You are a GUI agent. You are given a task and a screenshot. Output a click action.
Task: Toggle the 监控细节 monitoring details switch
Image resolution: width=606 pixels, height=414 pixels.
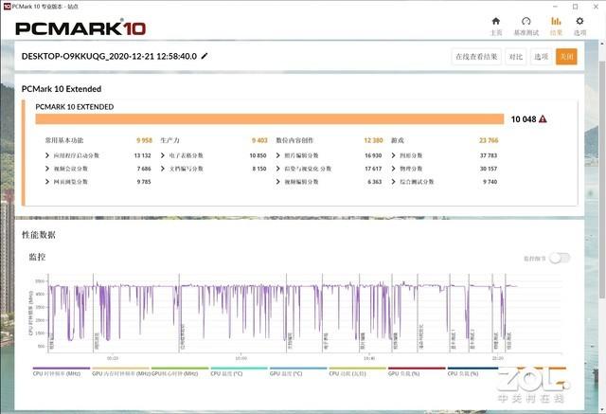pyautogui.click(x=560, y=258)
